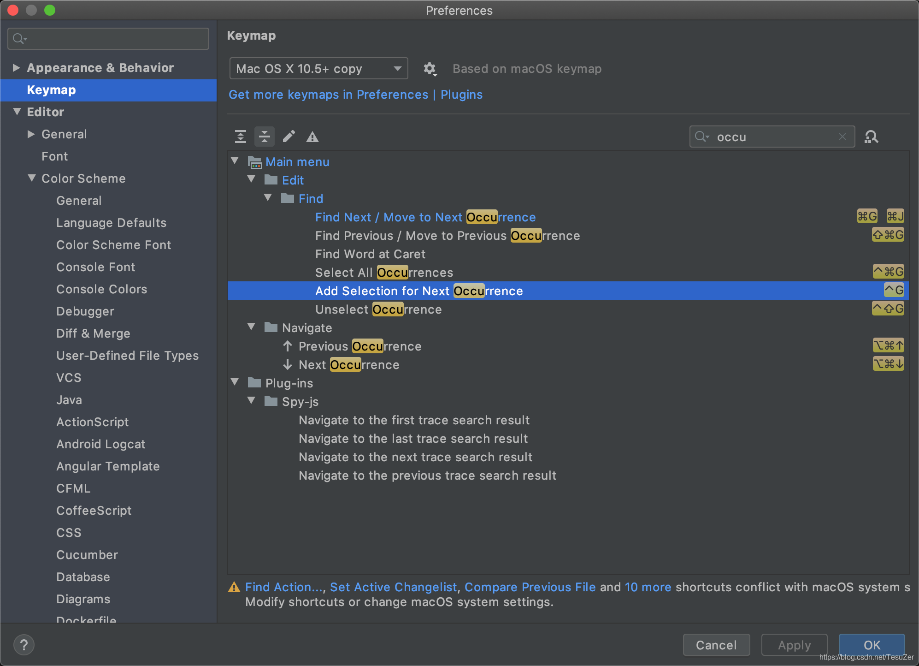Click the Compare Previous File link
Image resolution: width=919 pixels, height=666 pixels.
pos(530,587)
